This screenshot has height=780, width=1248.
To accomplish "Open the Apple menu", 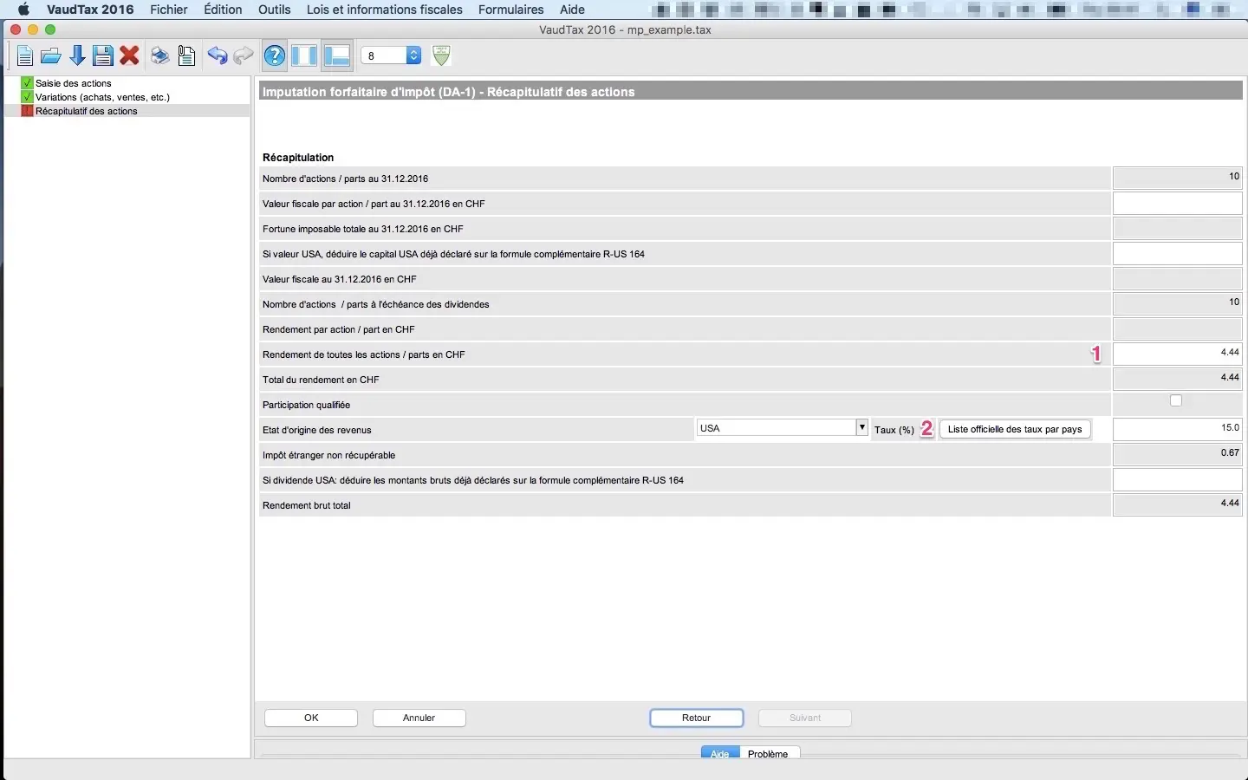I will [23, 10].
